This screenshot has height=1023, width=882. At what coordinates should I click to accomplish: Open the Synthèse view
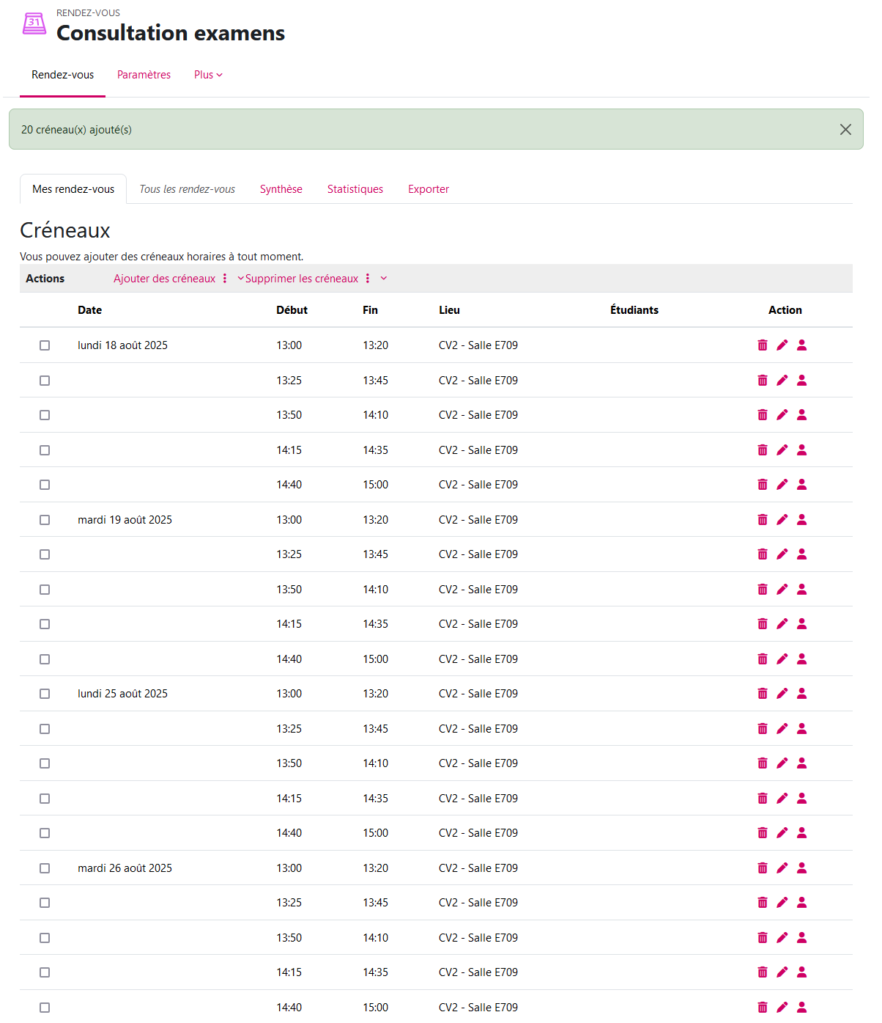[x=281, y=189]
